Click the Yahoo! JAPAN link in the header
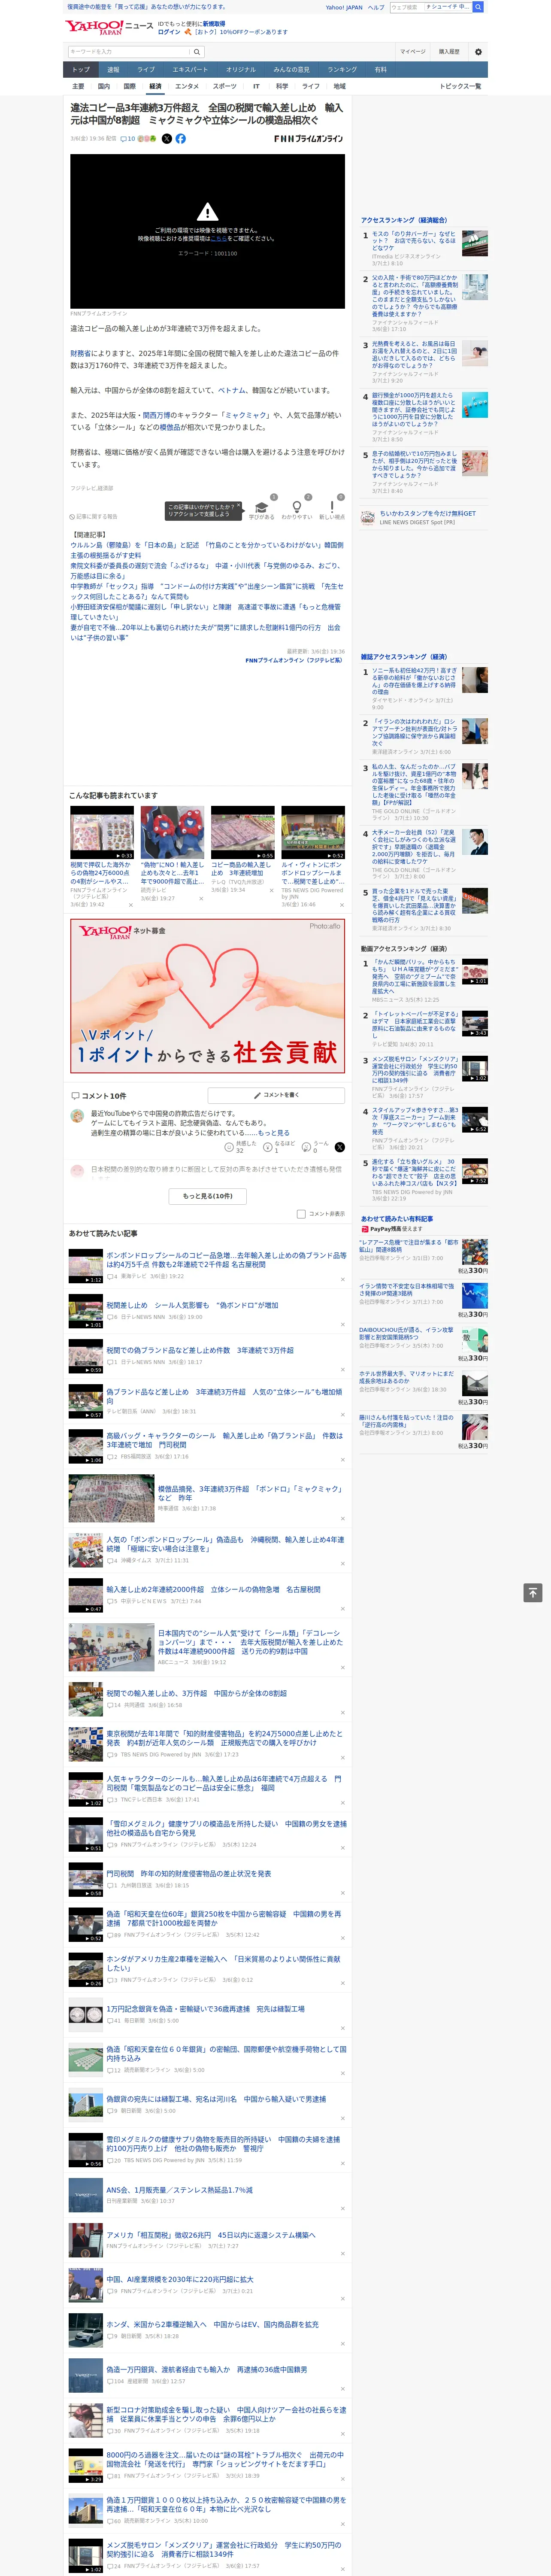This screenshot has width=551, height=2576. click(x=344, y=7)
